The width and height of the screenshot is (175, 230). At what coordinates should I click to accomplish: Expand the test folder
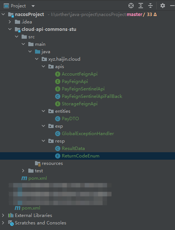23,171
